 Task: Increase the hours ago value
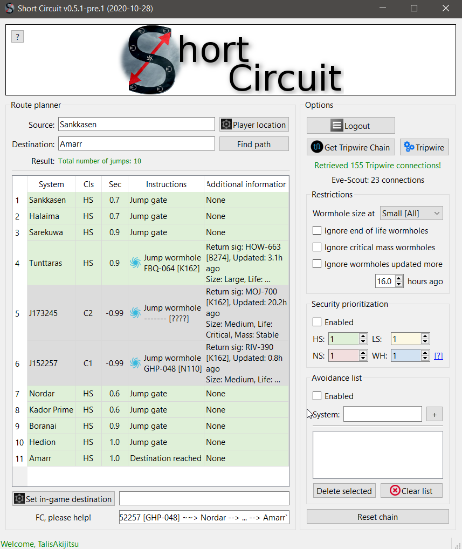pyautogui.click(x=399, y=278)
